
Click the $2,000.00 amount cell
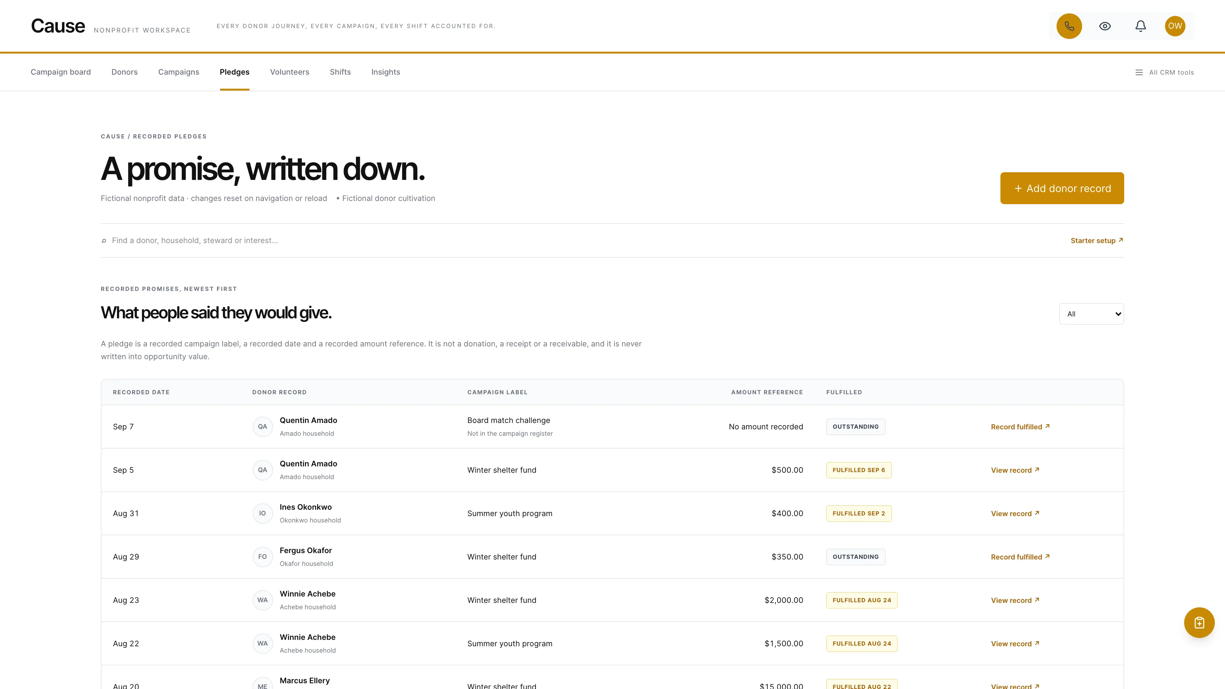click(784, 600)
